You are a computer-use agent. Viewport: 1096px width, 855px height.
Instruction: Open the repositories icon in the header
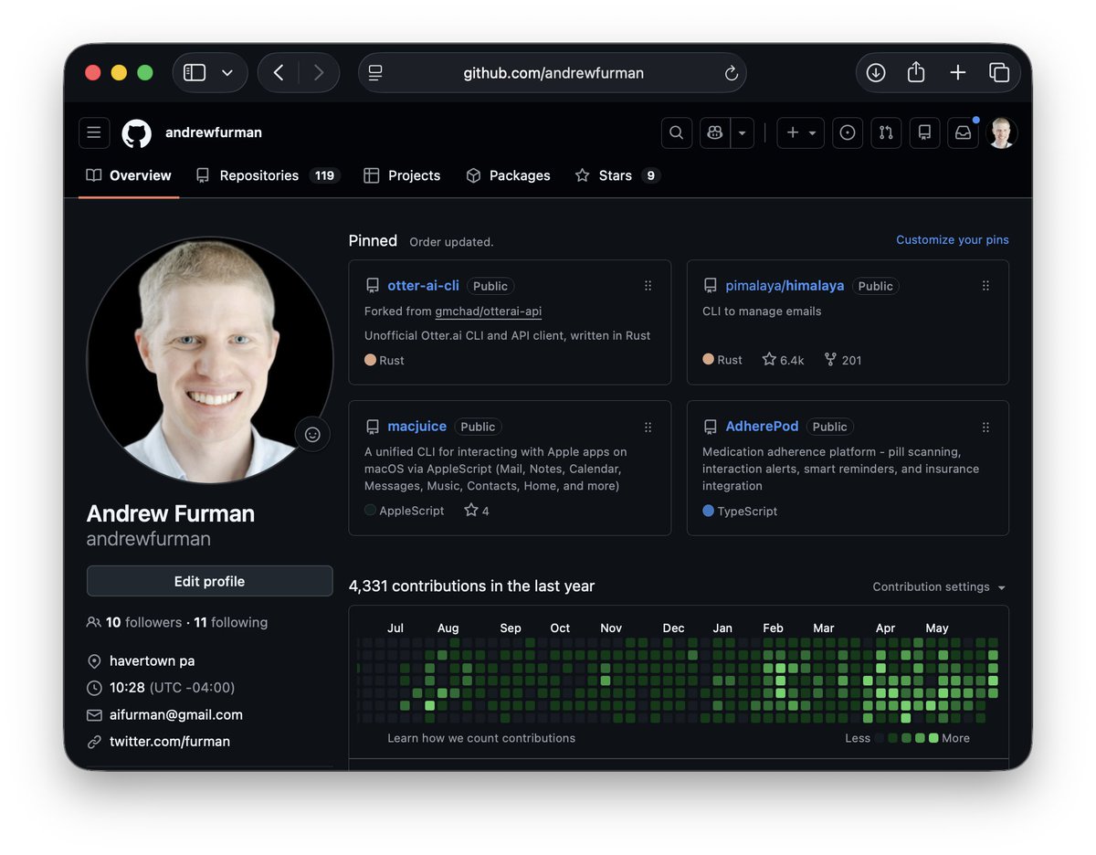pos(924,132)
